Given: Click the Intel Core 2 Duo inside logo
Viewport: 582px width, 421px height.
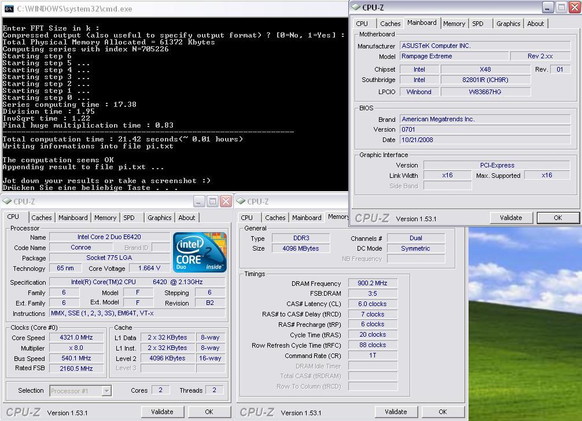Looking at the screenshot, I should pos(200,252).
